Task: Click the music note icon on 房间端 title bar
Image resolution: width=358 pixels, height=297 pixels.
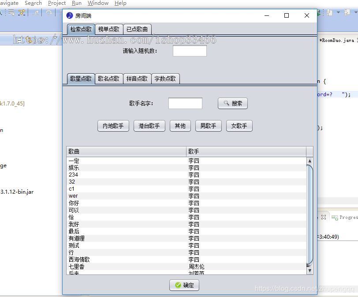Action: (x=70, y=15)
